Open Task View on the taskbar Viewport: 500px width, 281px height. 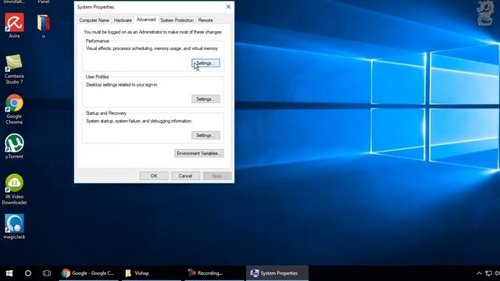click(47, 273)
